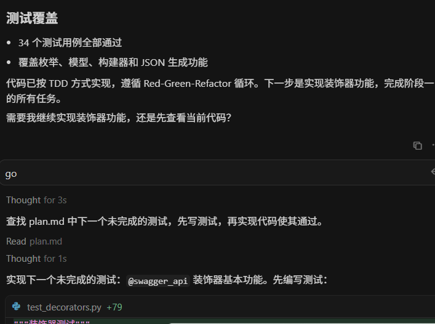Click the Python icon beside test_decorators.py
435x324 pixels.
coord(17,307)
